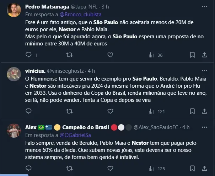Reply to Alex's tweet
Viewport: 215px width, 176px height.
29,168
